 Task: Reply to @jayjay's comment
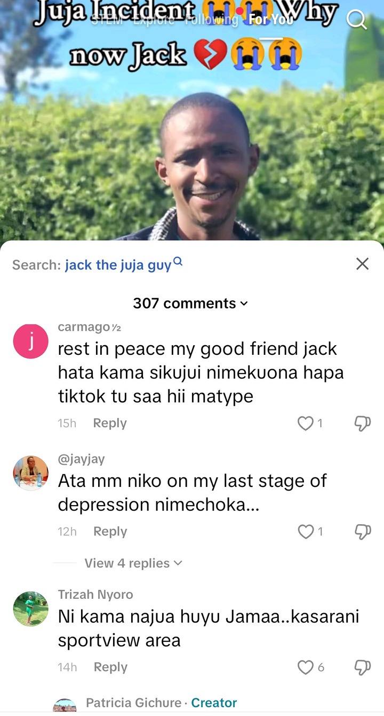click(x=110, y=531)
